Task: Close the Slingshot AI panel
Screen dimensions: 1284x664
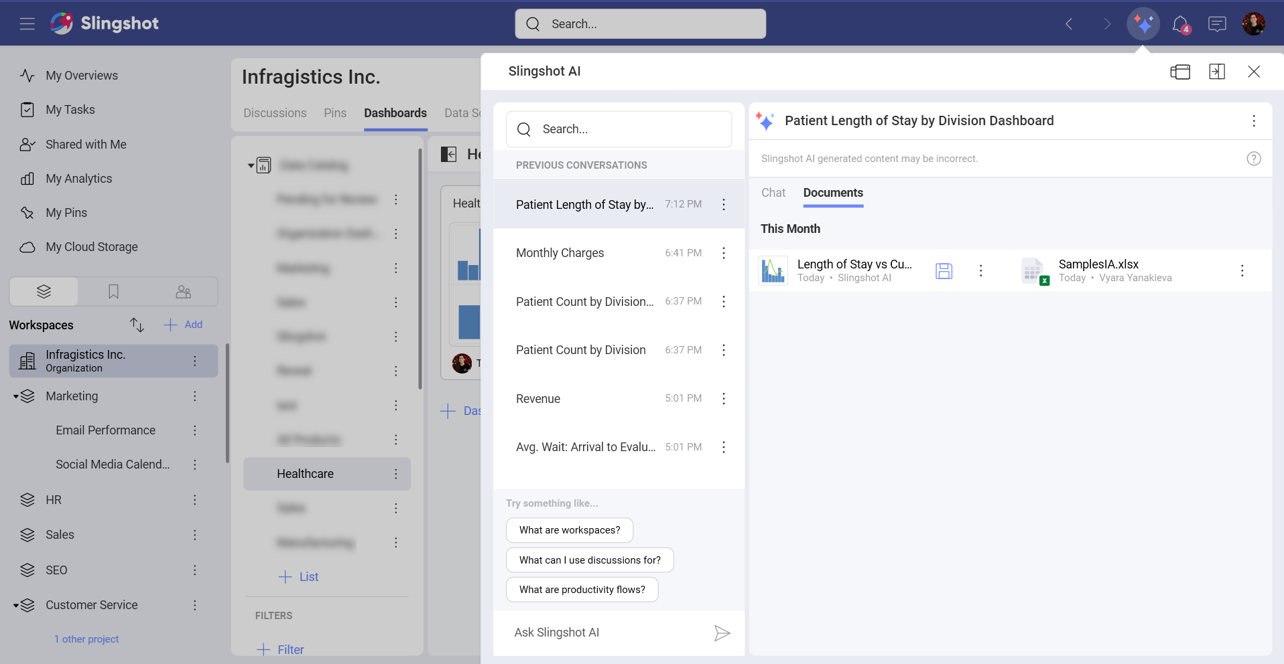Action: coord(1254,72)
